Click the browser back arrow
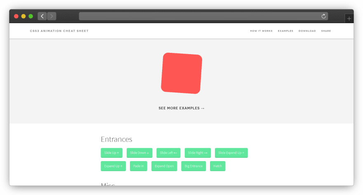The image size is (363, 195). (x=42, y=16)
